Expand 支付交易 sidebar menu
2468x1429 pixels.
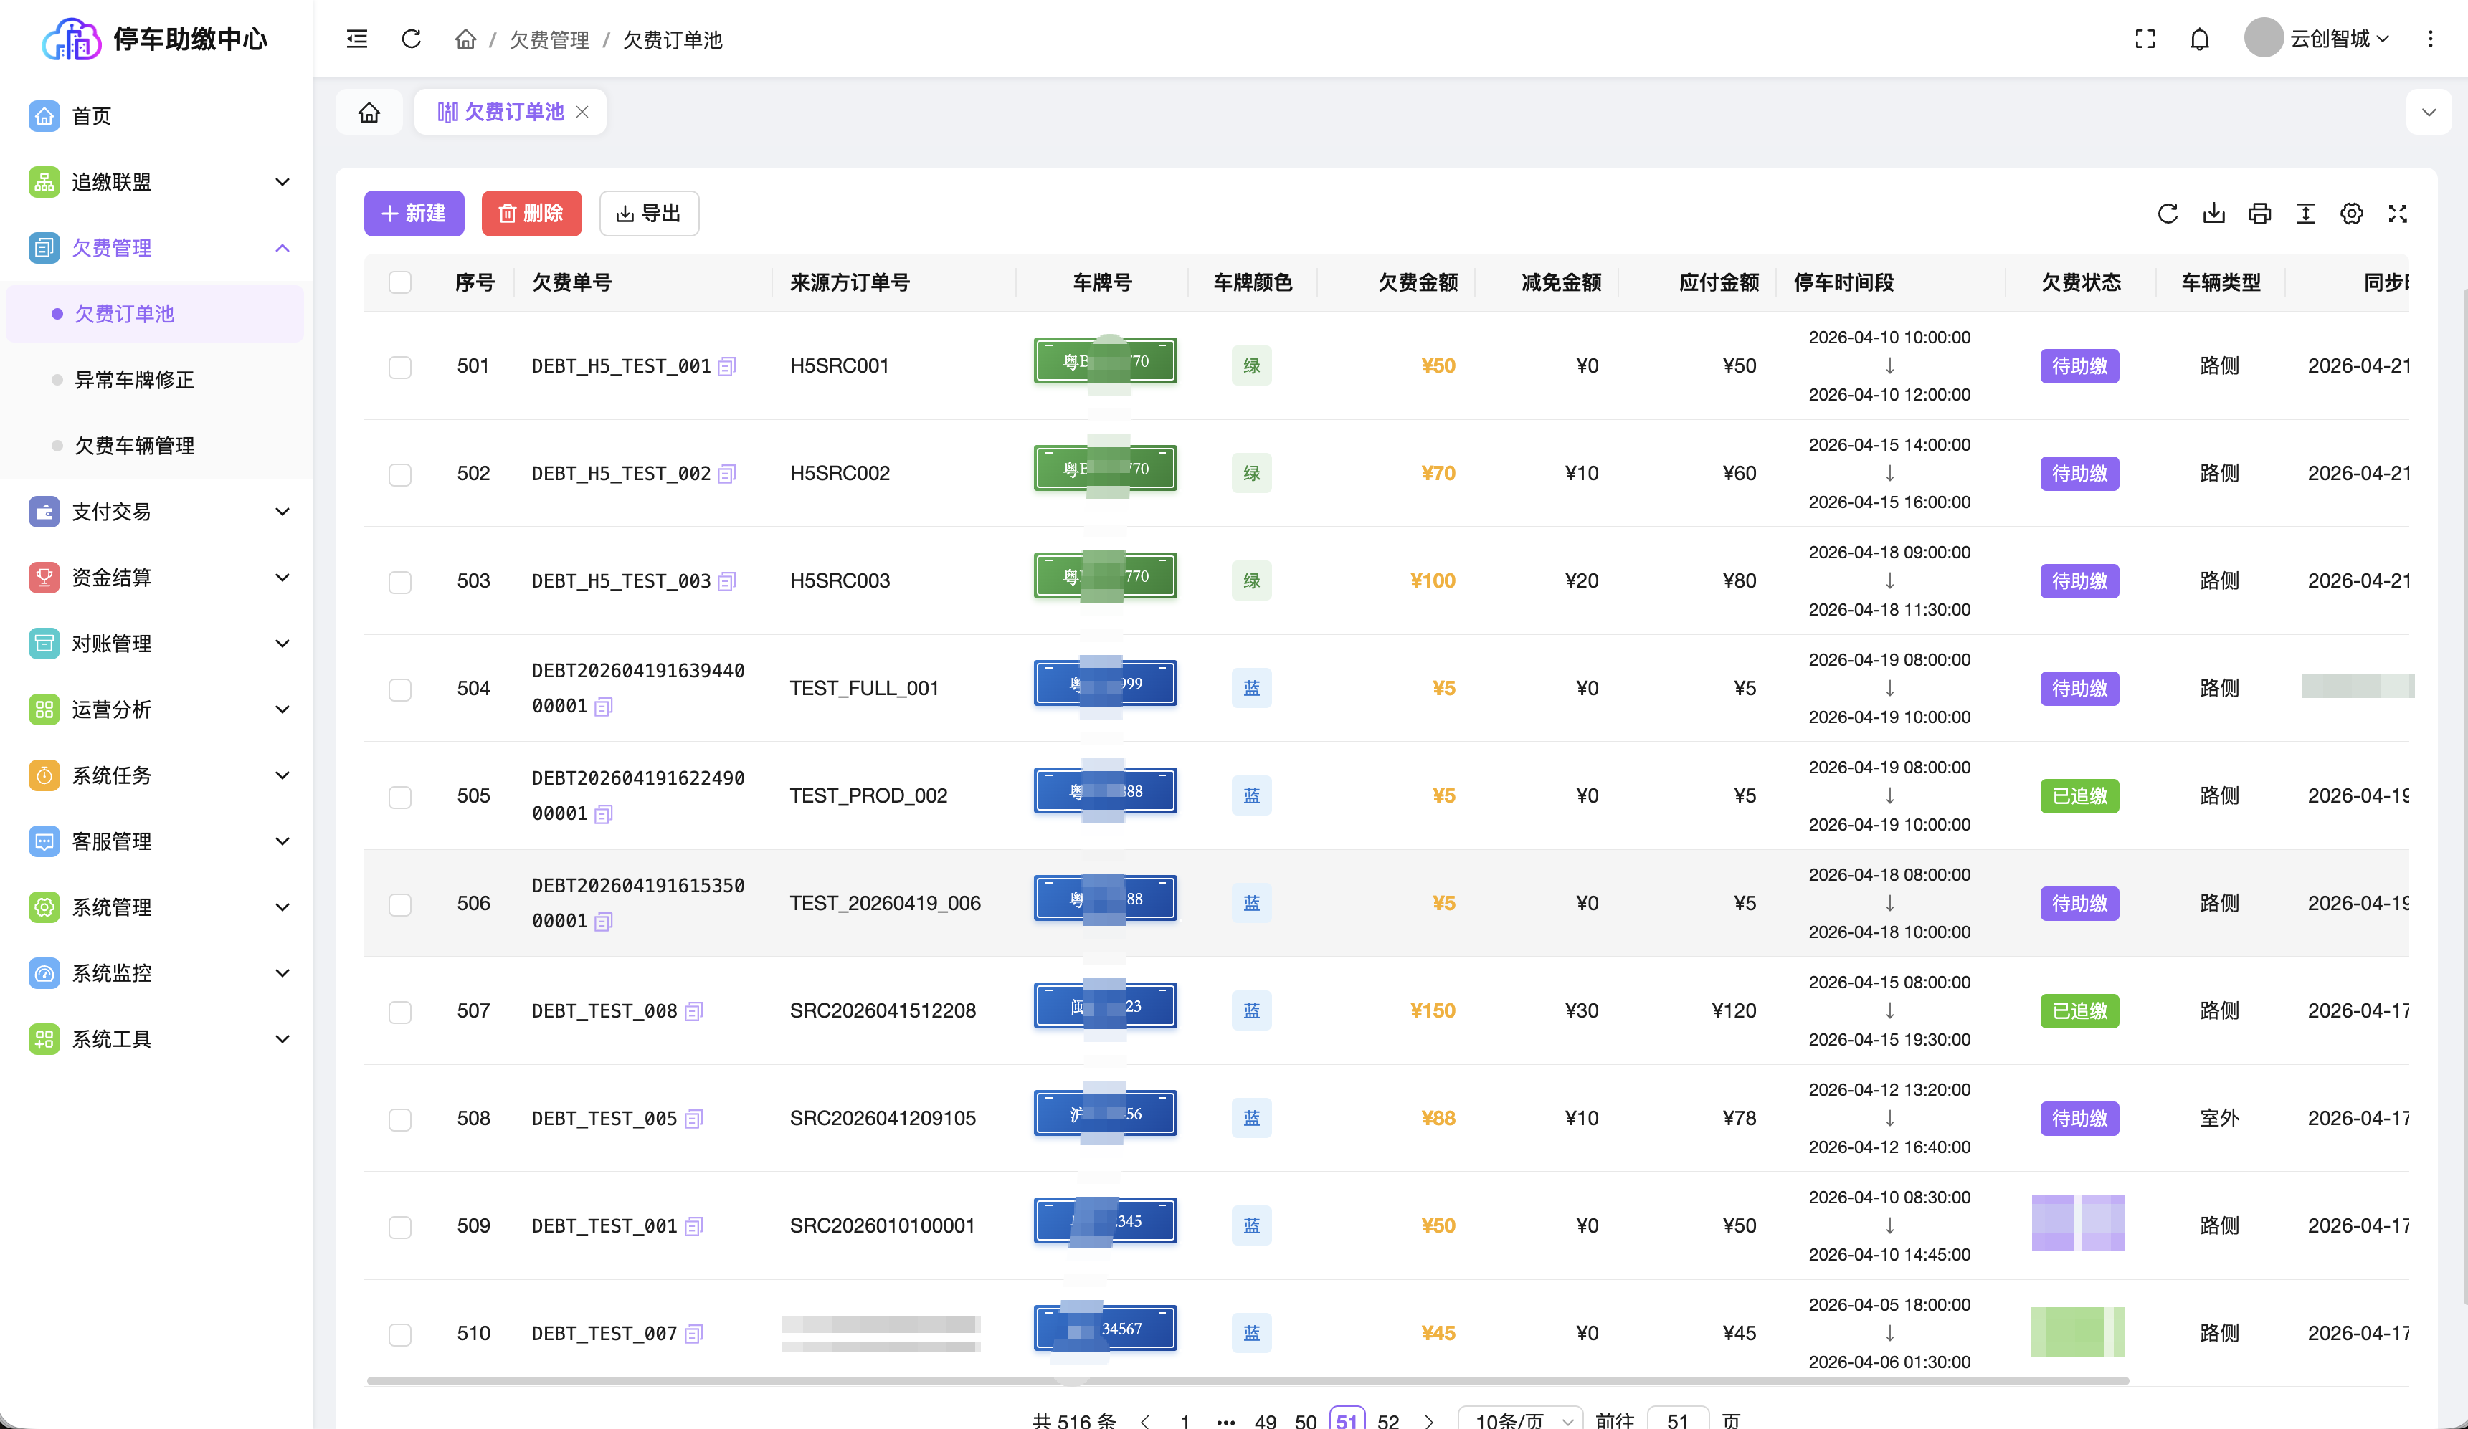157,512
